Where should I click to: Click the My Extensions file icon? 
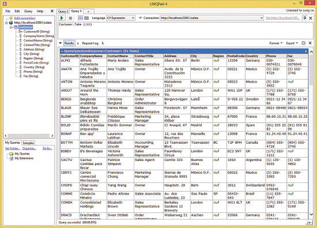[12, 158]
